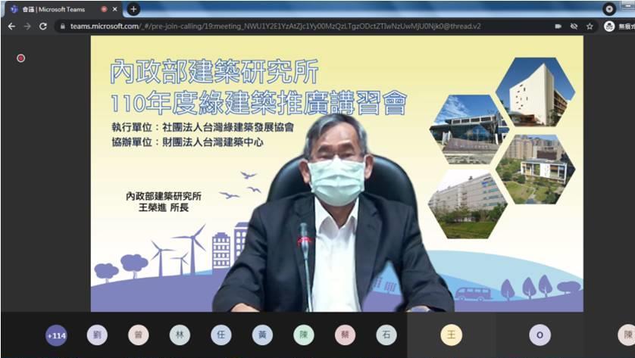This screenshot has height=358, width=635.
Task: Click the '王榮進 所長' speaker caption
Action: pos(164,207)
